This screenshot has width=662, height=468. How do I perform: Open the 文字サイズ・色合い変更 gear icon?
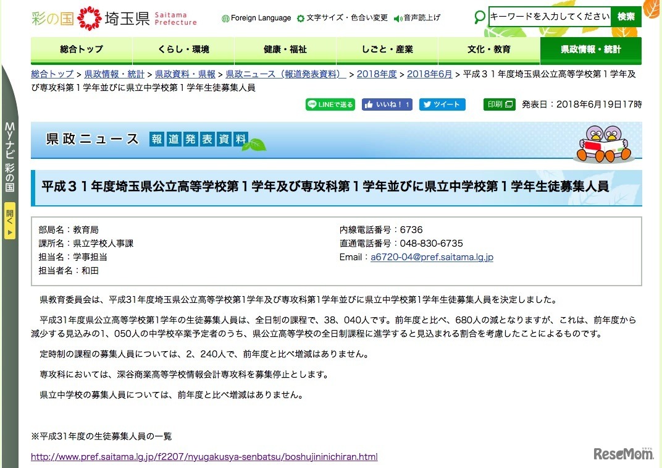click(x=300, y=18)
